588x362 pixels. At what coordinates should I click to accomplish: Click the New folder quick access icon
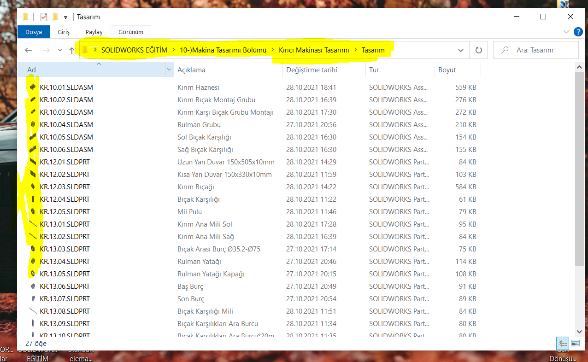point(55,17)
